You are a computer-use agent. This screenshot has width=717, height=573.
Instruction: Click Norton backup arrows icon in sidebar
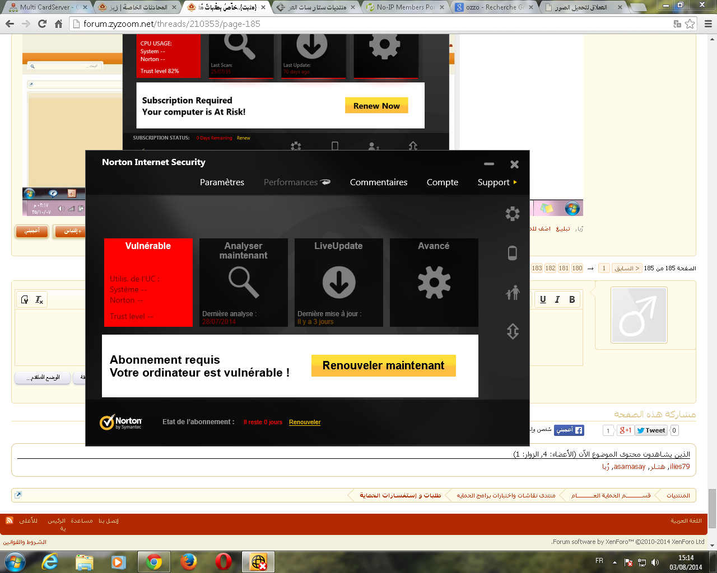tap(513, 331)
